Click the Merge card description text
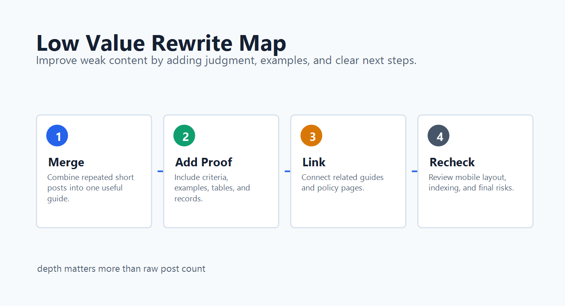Viewport: 565px width, 306px height. (x=90, y=188)
